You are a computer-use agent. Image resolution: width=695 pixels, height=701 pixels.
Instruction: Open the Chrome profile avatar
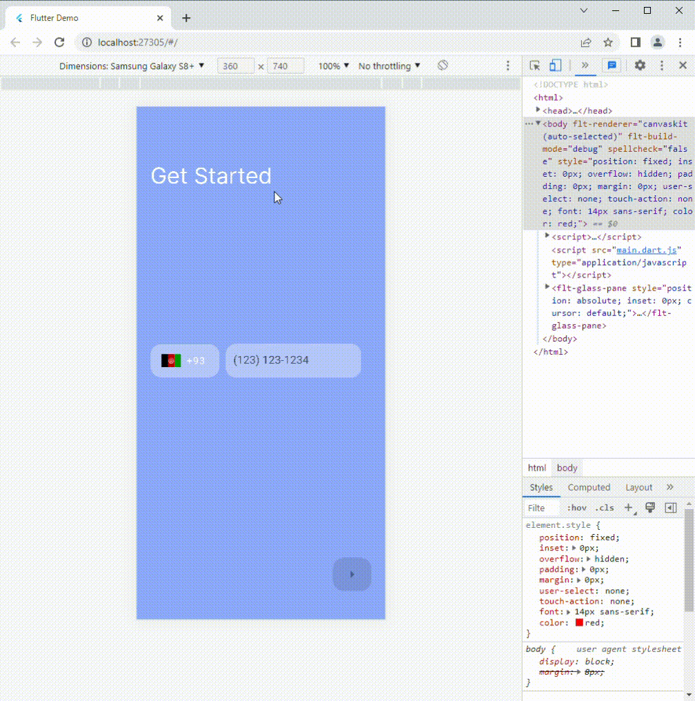[658, 43]
